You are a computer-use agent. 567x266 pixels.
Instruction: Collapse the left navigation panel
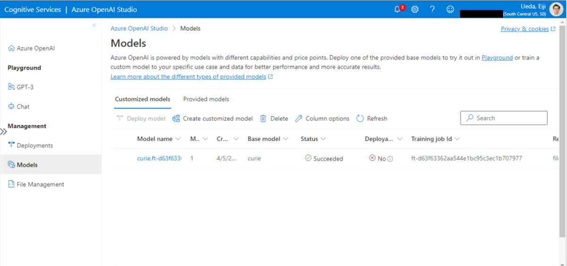pos(94,25)
